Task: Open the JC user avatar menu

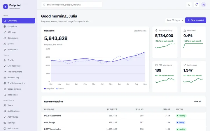Action: click(x=204, y=5)
